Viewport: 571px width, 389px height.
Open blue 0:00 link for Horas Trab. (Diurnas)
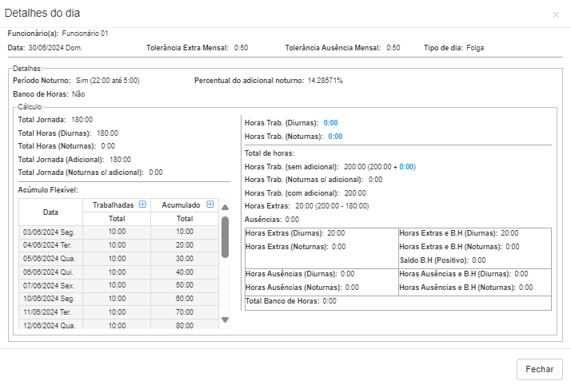pyautogui.click(x=330, y=123)
